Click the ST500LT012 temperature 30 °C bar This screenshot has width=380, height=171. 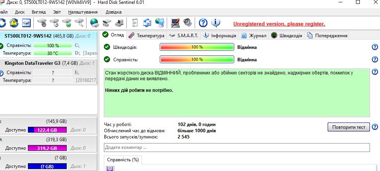coord(53,53)
